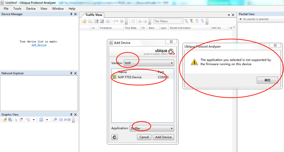
Task: Click the zoom-to-fit magnifier in Graphic View
Action: point(55,119)
